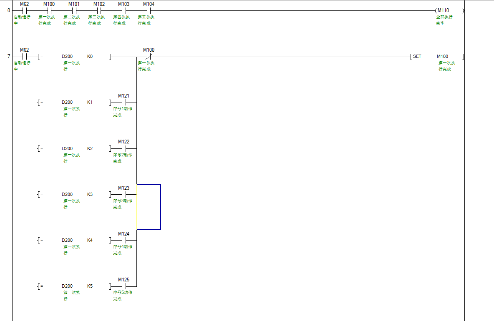Select the SET M100 instruction
494x321 pixels.
click(437, 57)
